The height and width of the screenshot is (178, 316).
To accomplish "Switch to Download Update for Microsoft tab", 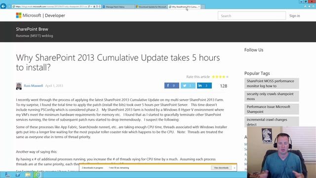I will (x=152, y=6).
